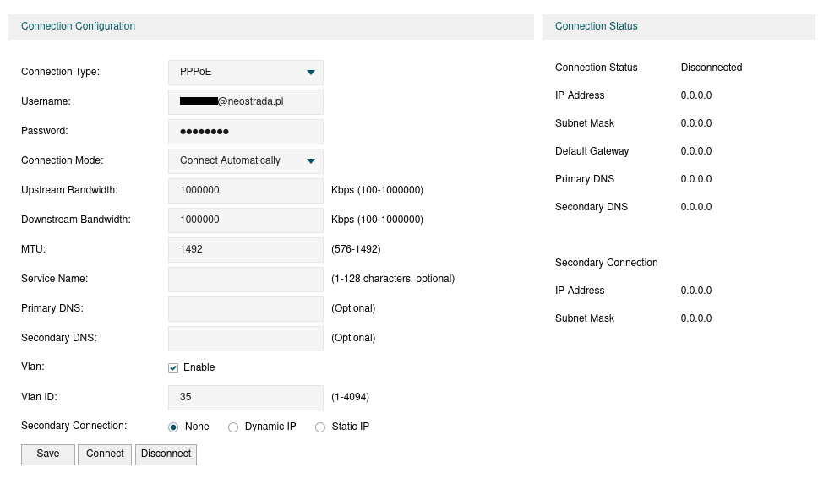Click the MTU field showing 1492
818x500 pixels.
point(245,249)
